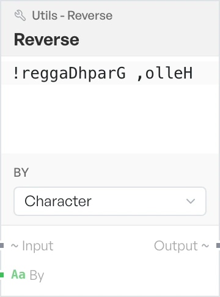
Task: Click the Input port connector
Action: coord(2,245)
